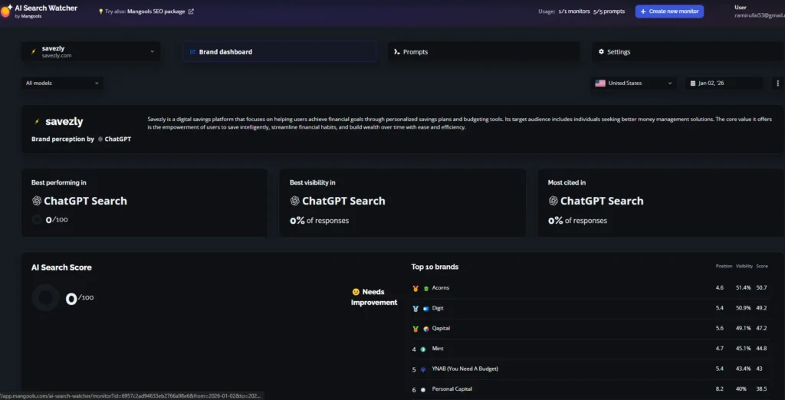
Task: Open the Settings tab
Action: [x=688, y=51]
